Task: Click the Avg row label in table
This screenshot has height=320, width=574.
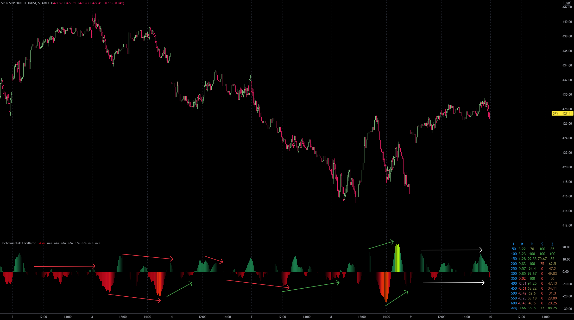Action: [x=514, y=308]
